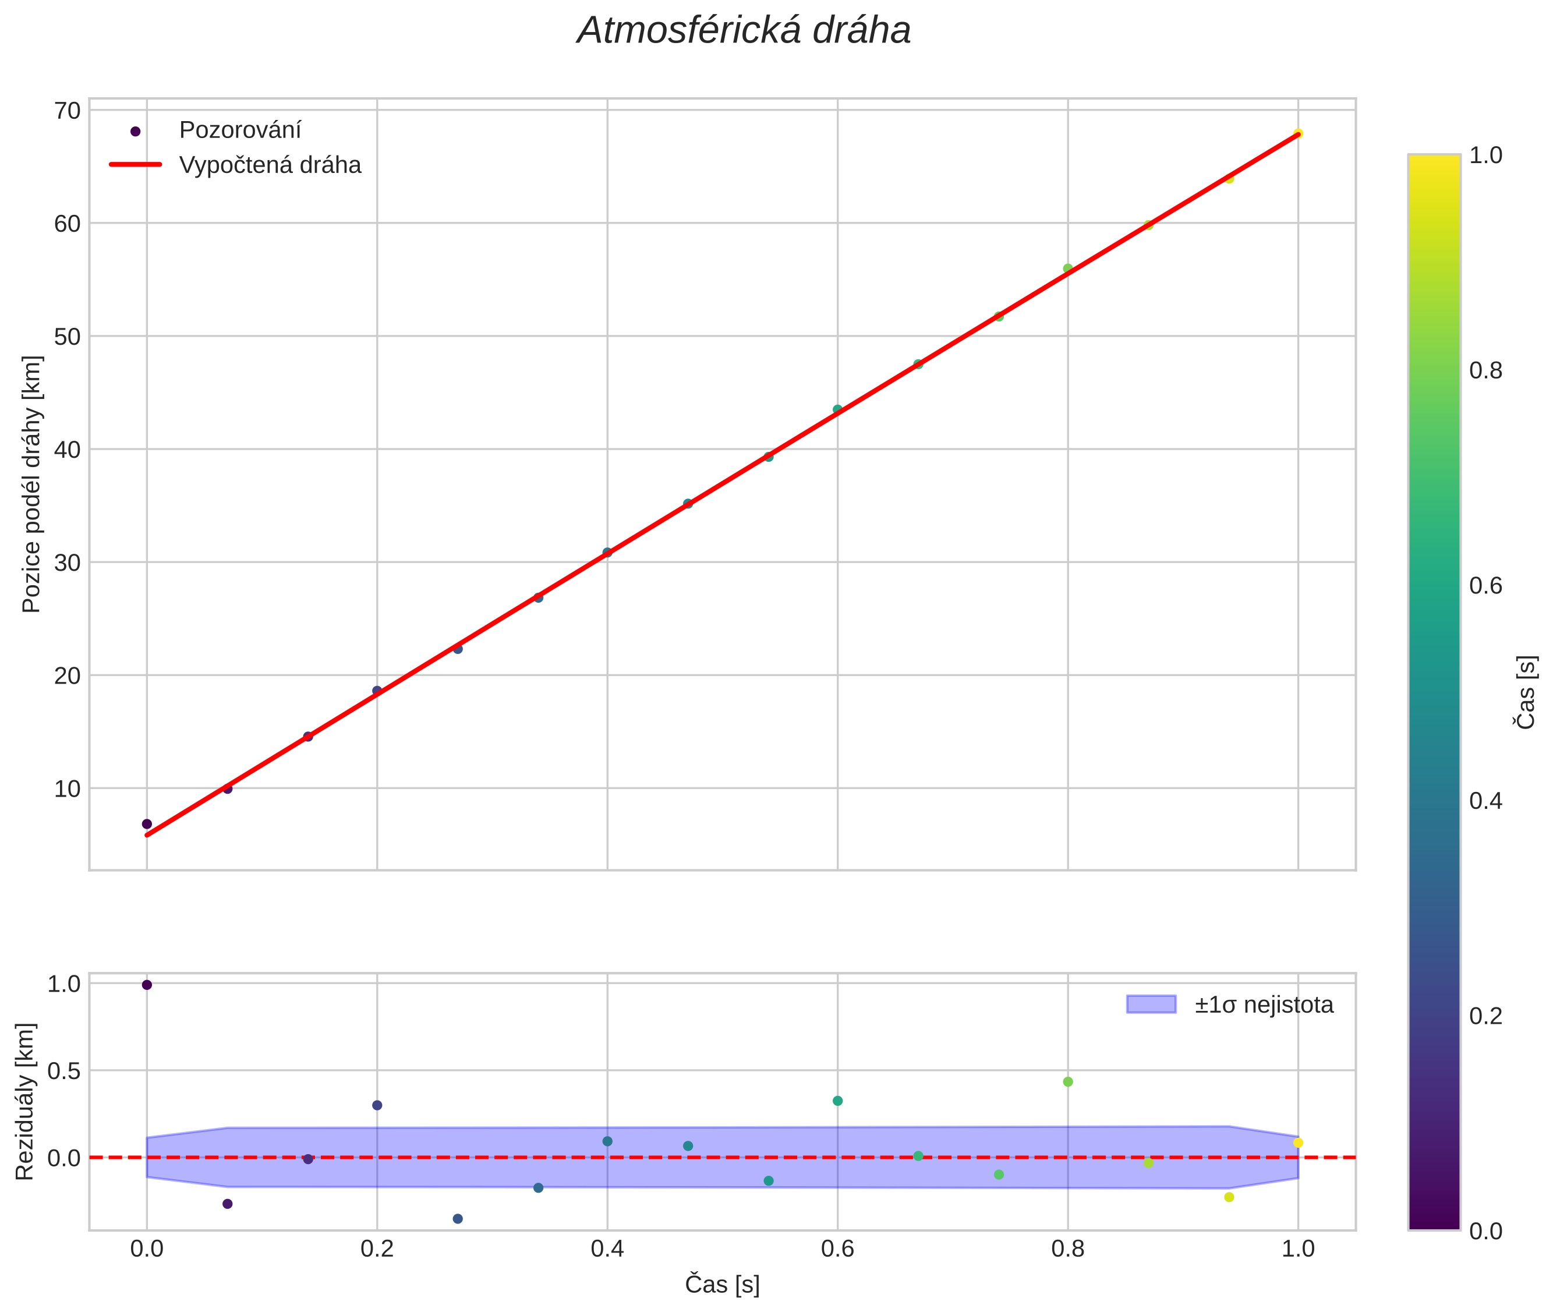Click the 'Vypočtená dráha' legend text

point(270,165)
